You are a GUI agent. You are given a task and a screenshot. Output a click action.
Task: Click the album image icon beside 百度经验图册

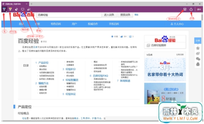pyautogui.click(x=148, y=45)
